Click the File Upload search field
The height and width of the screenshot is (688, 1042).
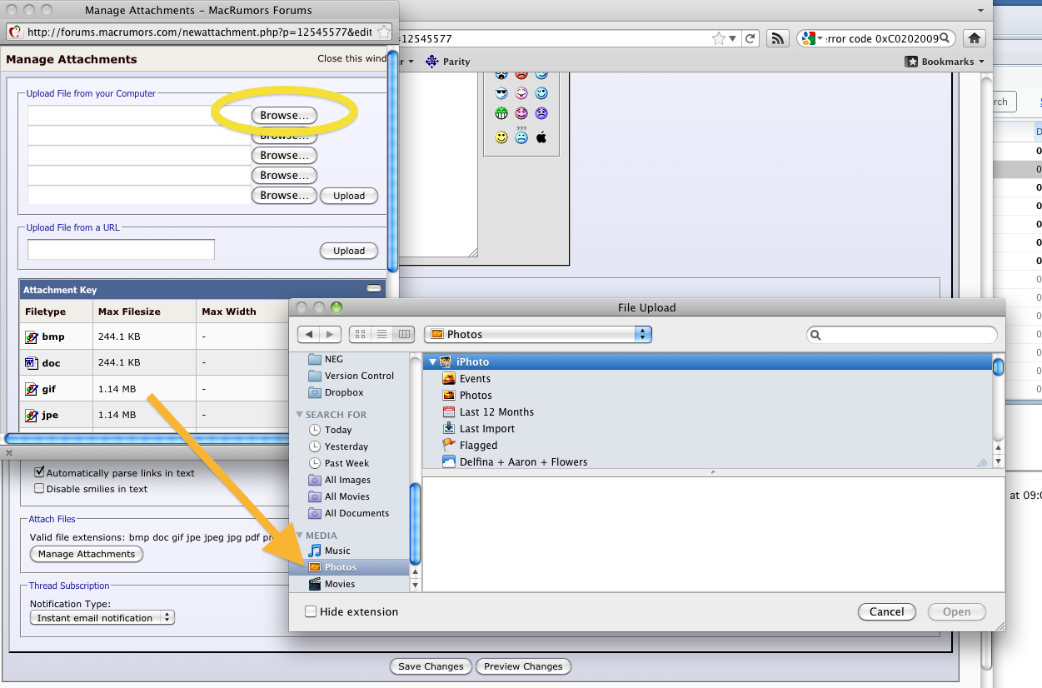[x=902, y=335]
